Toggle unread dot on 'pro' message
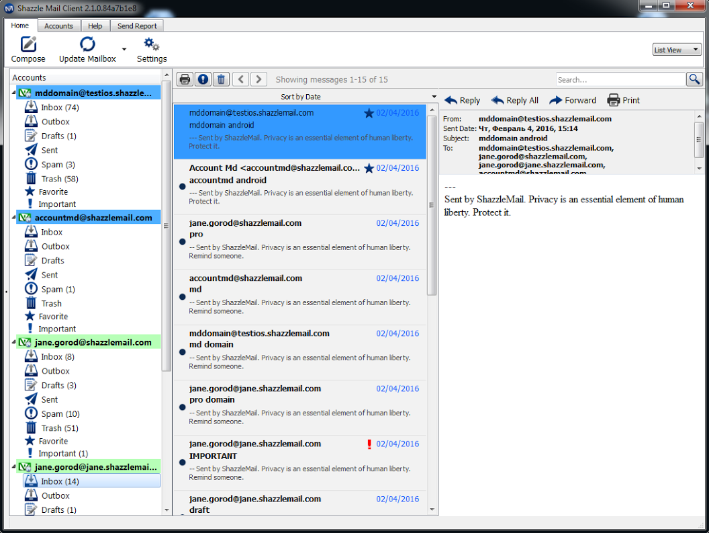Image resolution: width=709 pixels, height=533 pixels. tap(182, 242)
